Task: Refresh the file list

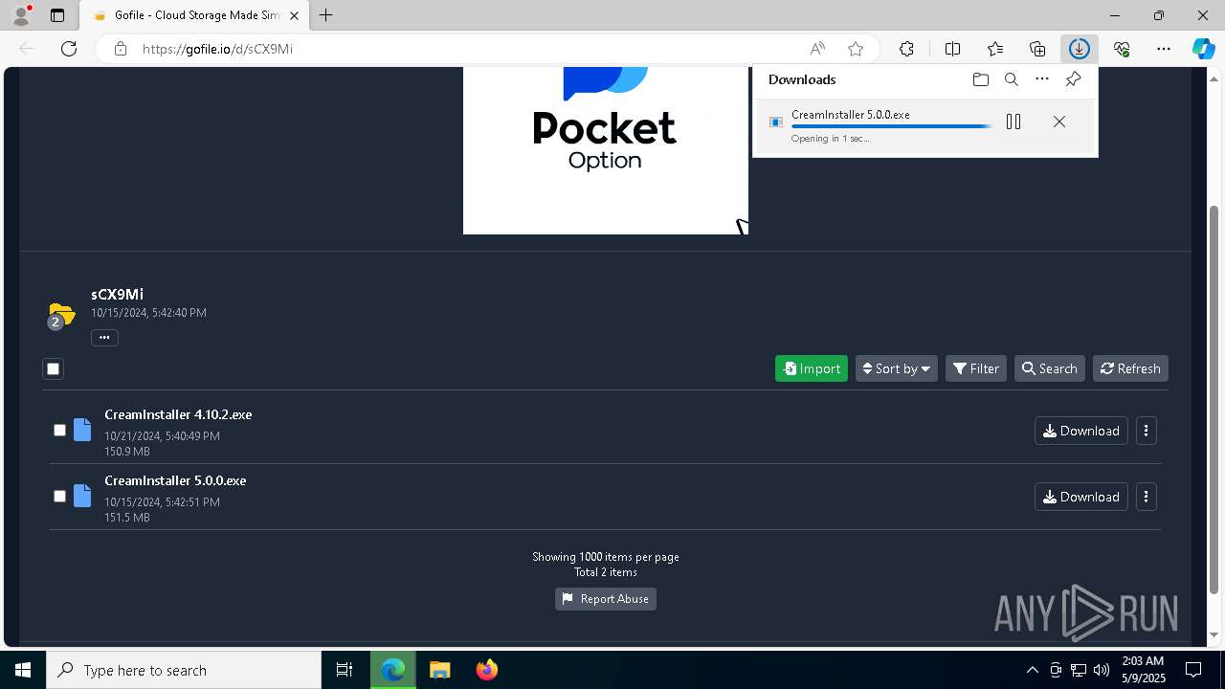Action: 1130,368
